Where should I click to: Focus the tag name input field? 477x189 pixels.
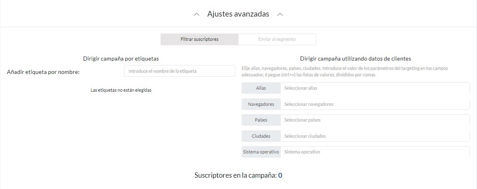point(179,71)
